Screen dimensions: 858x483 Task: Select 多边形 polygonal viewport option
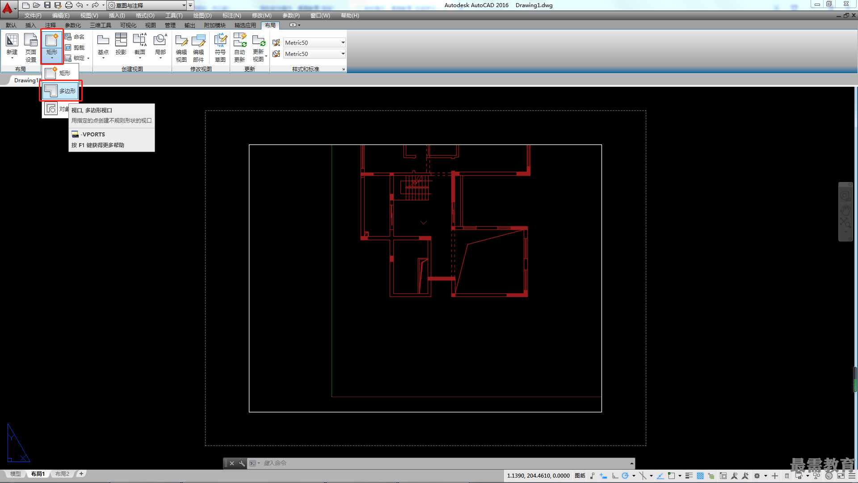[61, 91]
